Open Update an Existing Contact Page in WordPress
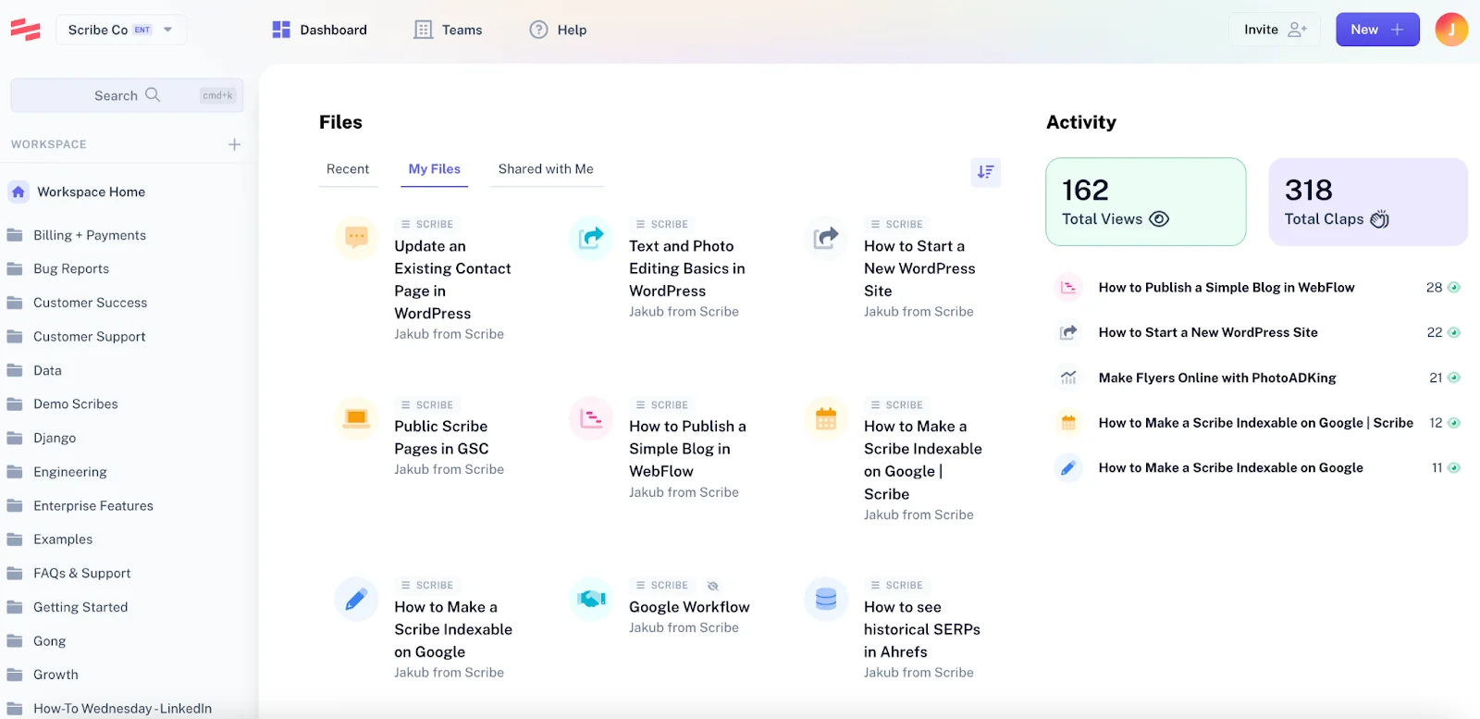 coord(452,279)
